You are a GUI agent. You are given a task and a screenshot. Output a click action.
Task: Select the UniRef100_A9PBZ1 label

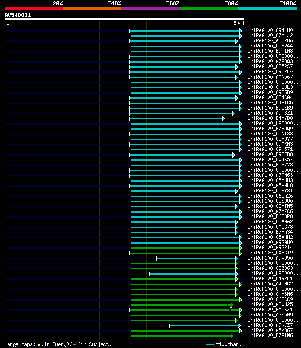(270, 113)
